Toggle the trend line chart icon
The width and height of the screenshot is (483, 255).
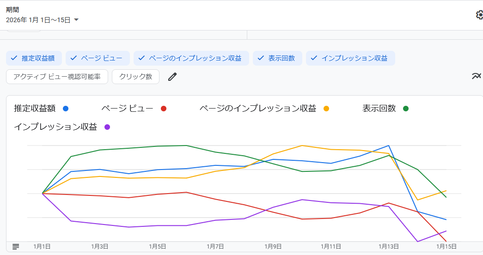(x=476, y=76)
